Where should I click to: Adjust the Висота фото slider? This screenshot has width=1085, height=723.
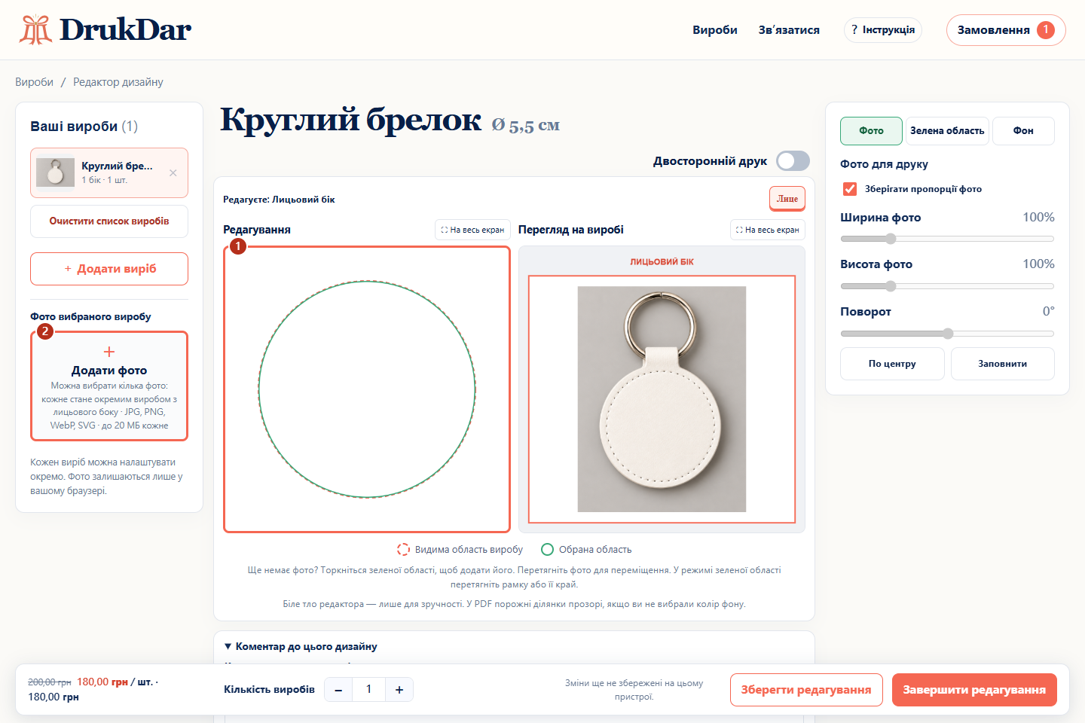947,286
